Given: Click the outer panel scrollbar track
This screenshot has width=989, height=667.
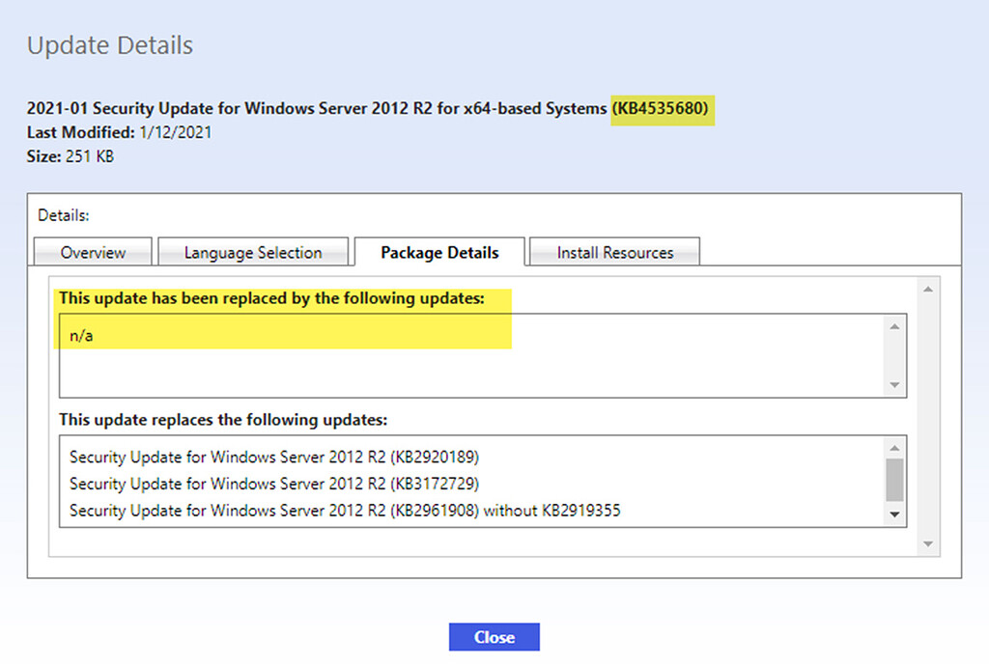Looking at the screenshot, I should [x=926, y=415].
